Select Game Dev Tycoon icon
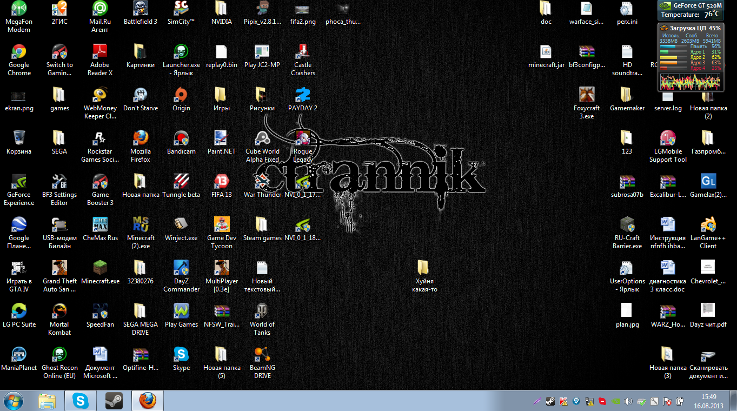Screen dimensions: 737x411 coord(222,233)
